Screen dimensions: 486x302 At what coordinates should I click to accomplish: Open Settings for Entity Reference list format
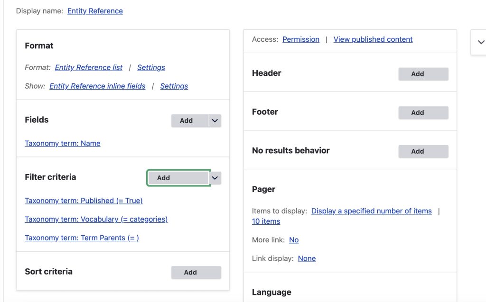151,67
